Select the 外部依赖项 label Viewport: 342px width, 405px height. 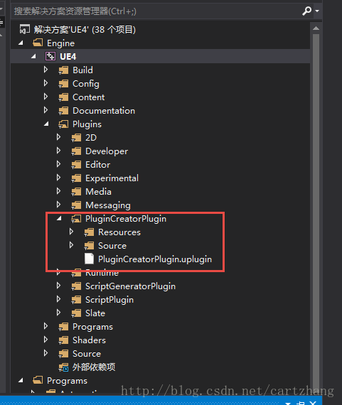coord(94,367)
